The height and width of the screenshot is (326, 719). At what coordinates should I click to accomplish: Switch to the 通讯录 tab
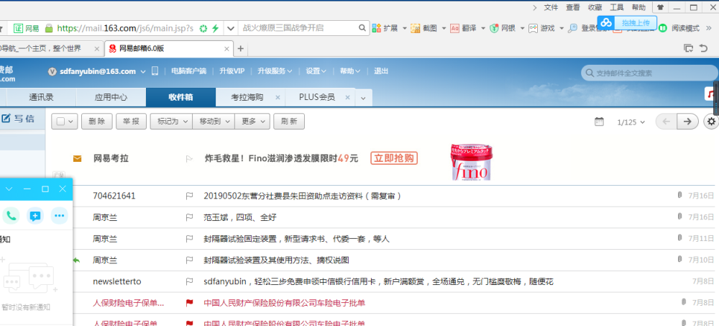click(41, 97)
